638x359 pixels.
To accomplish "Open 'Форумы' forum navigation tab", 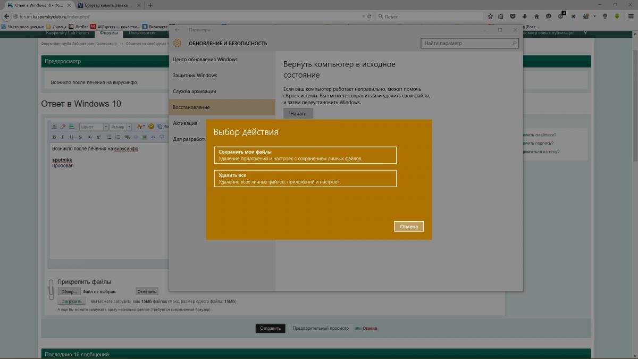I will click(108, 33).
